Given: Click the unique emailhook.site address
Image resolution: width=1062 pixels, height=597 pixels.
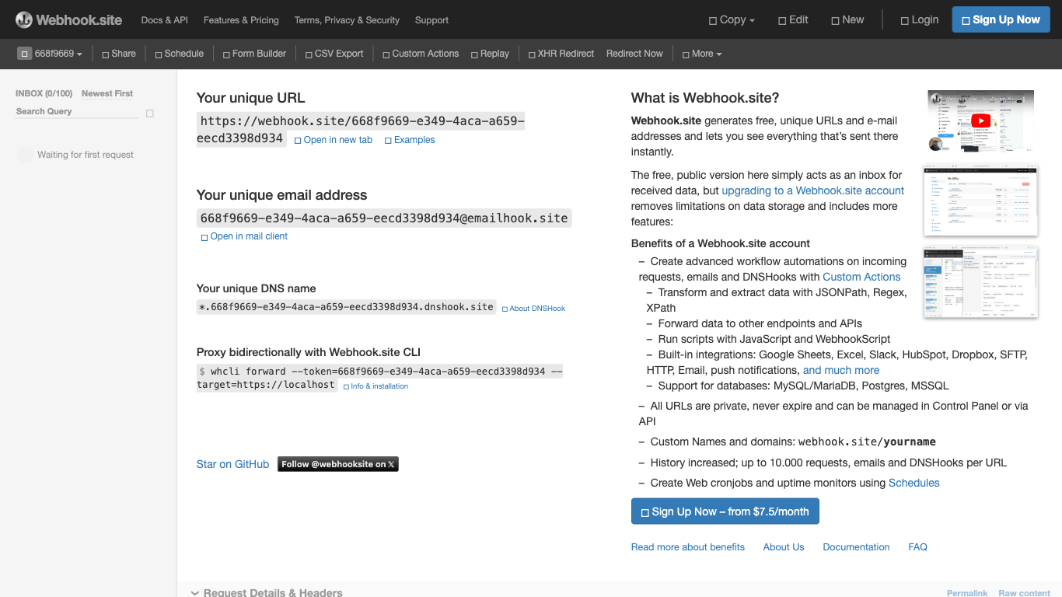Looking at the screenshot, I should (384, 218).
